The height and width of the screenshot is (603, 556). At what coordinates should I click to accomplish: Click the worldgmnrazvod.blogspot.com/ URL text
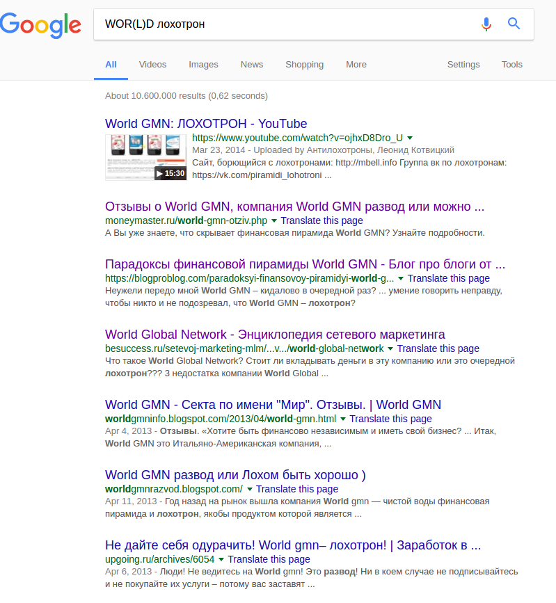174,489
